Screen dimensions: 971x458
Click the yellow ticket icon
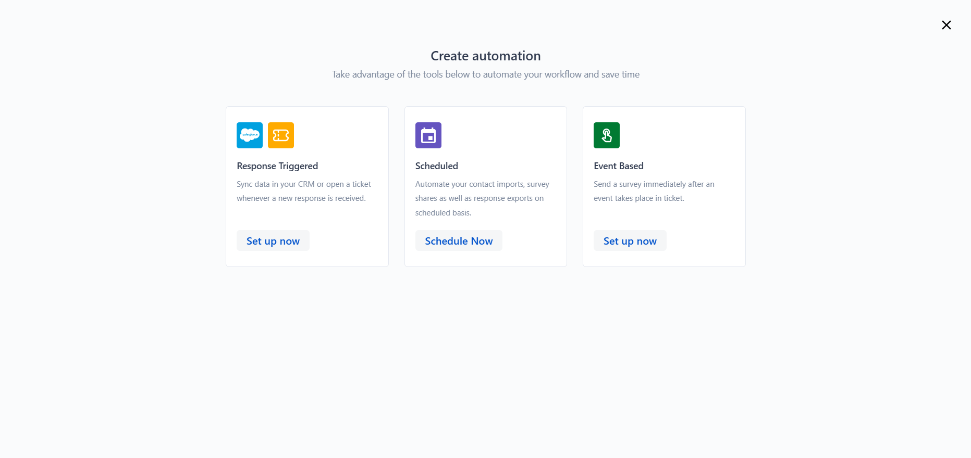[280, 135]
